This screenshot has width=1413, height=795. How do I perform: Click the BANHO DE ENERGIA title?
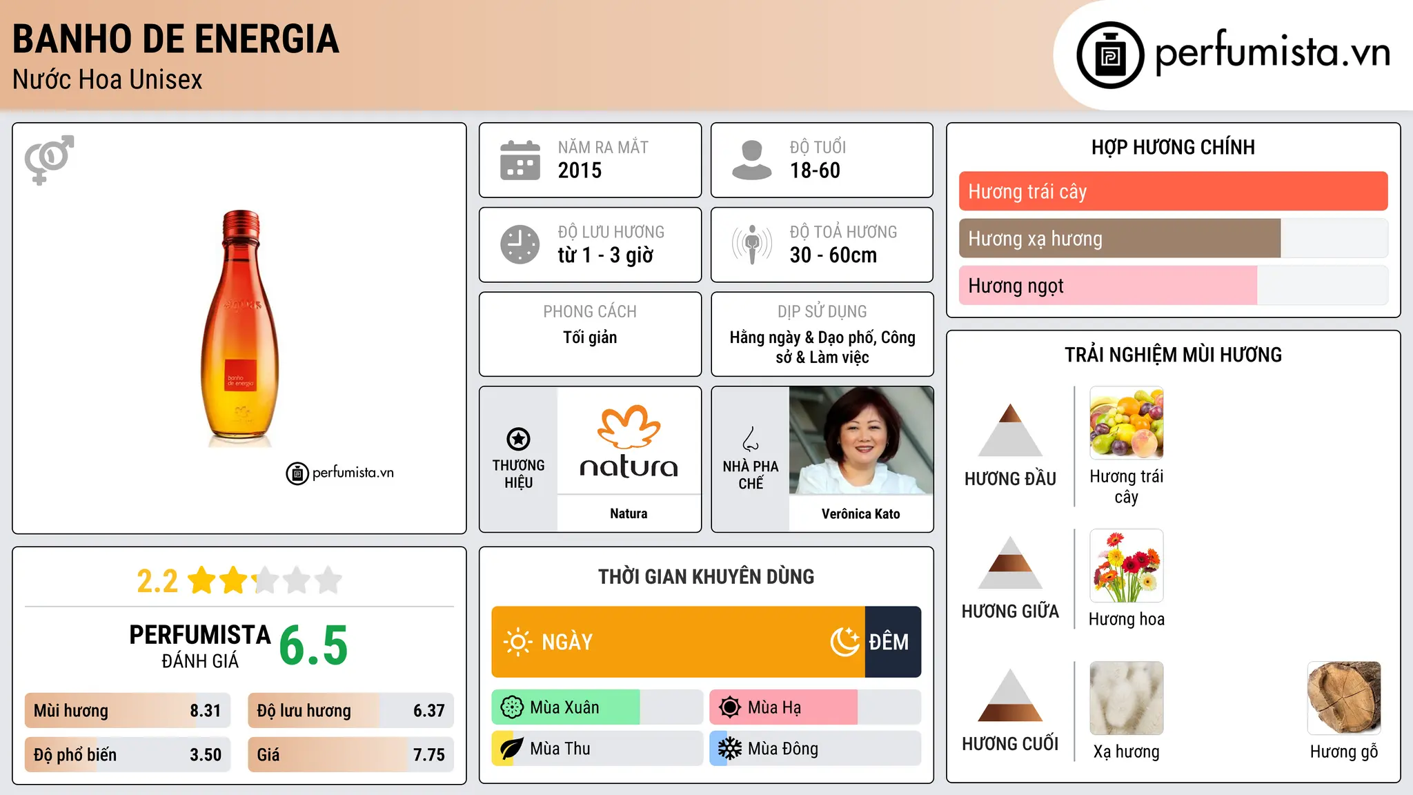point(176,39)
